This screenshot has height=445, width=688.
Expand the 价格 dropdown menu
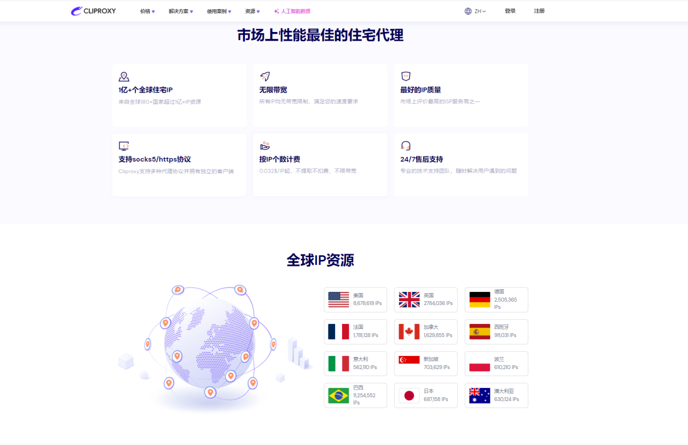147,11
